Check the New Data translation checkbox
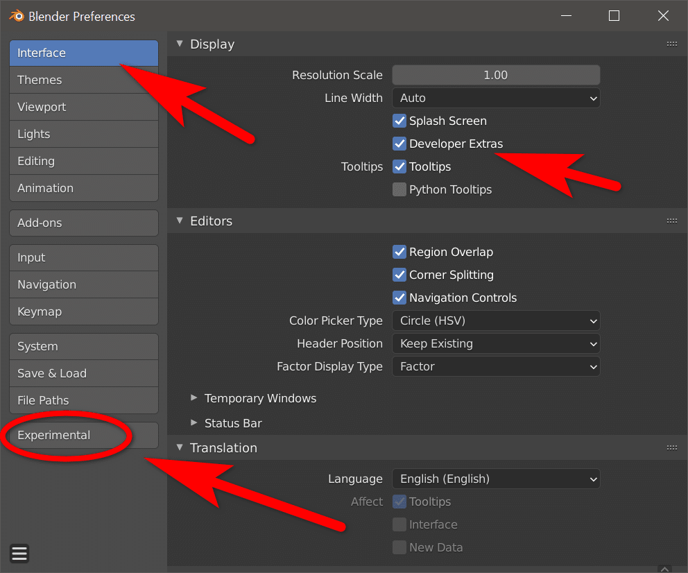The height and width of the screenshot is (573, 688). 399,547
